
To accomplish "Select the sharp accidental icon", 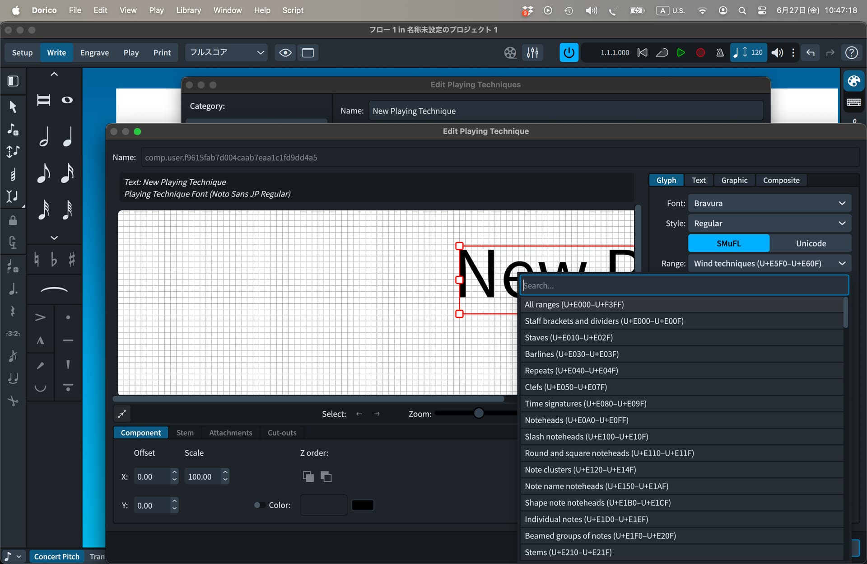I will pos(71,259).
